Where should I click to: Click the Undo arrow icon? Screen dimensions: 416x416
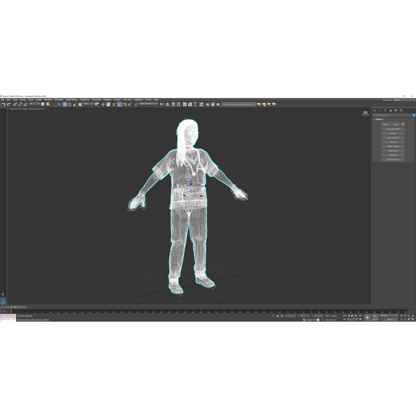click(3, 104)
